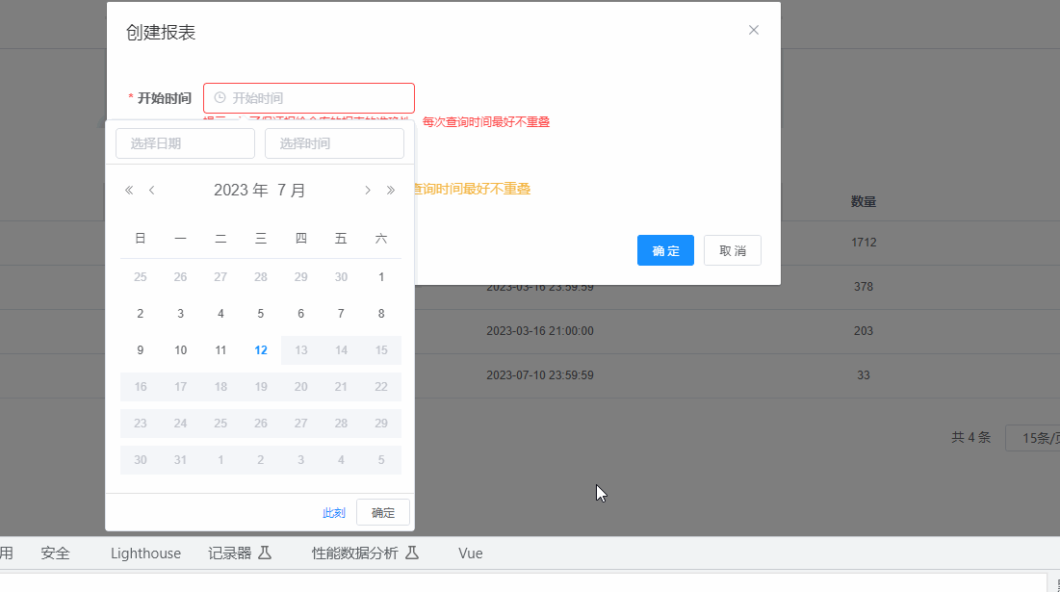This screenshot has width=1060, height=592.
Task: Select July 8 in calendar
Action: tap(381, 314)
